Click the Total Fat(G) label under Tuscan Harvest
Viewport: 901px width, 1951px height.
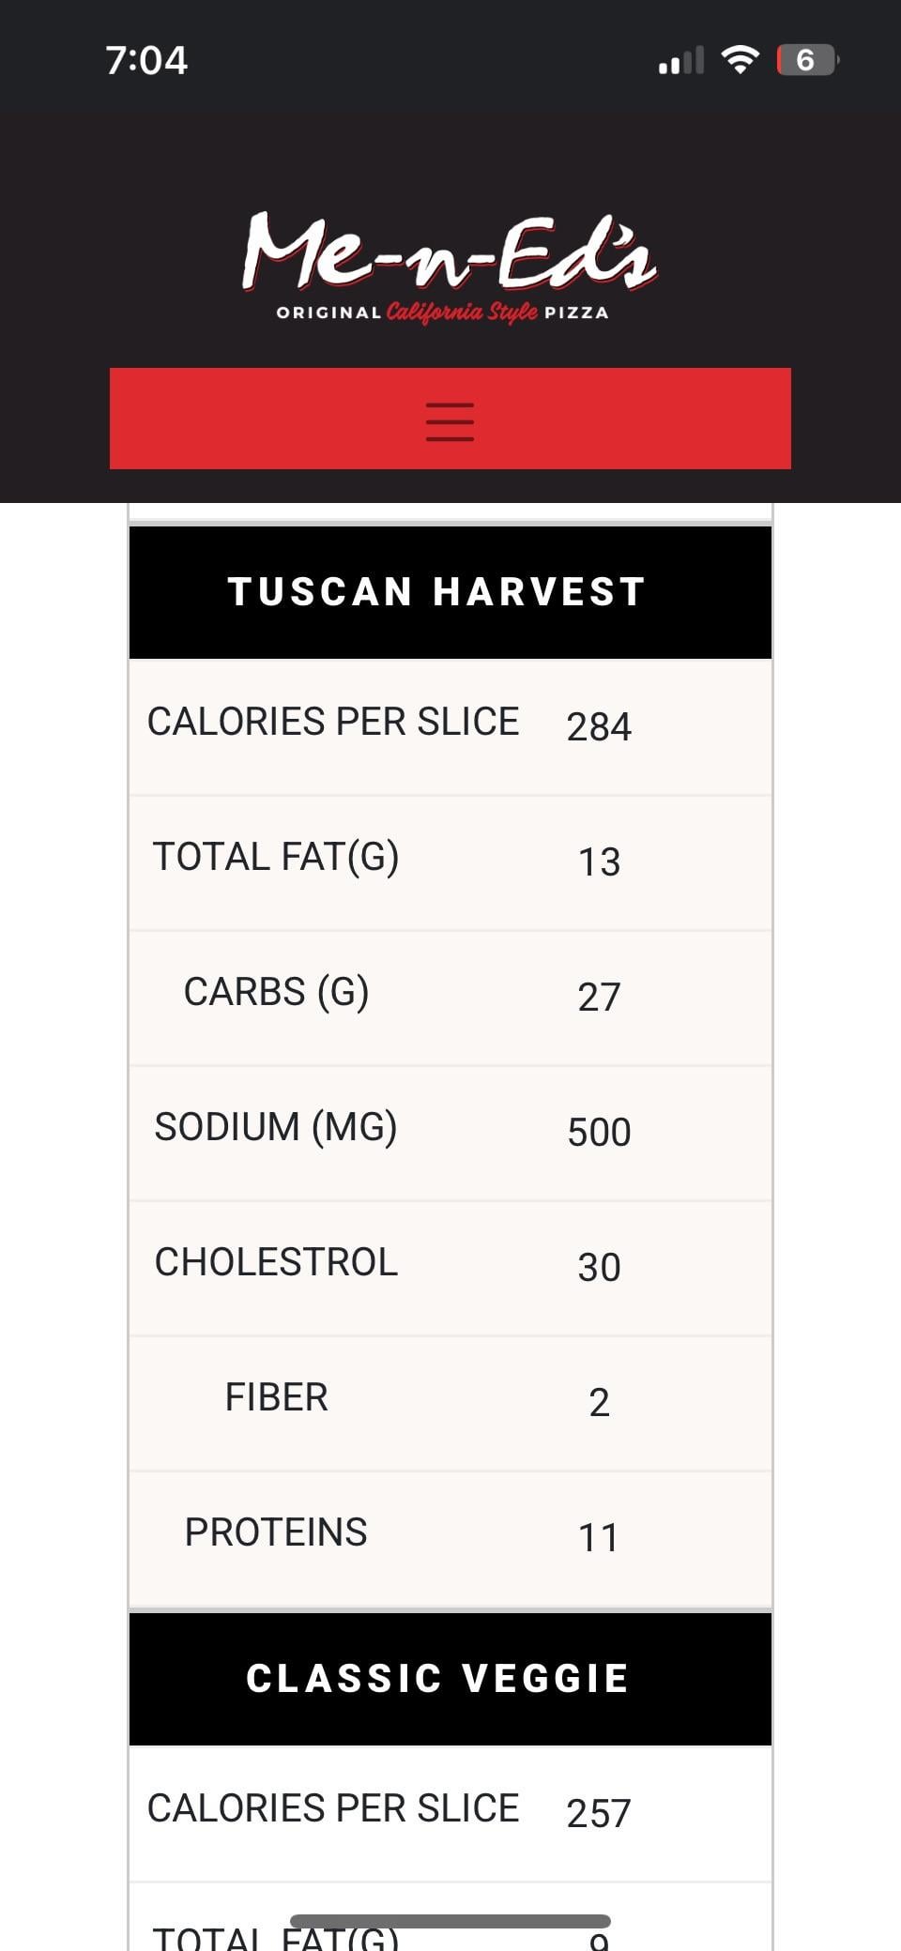[276, 857]
